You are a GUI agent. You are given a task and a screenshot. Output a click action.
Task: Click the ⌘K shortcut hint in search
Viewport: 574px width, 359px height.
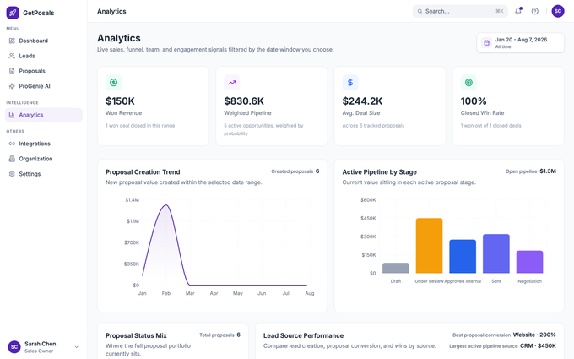coord(500,11)
